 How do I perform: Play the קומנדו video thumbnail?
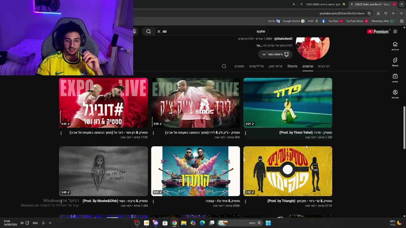(196, 171)
